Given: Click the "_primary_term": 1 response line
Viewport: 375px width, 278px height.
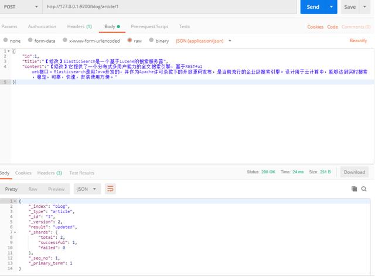Looking at the screenshot, I should [x=50, y=263].
